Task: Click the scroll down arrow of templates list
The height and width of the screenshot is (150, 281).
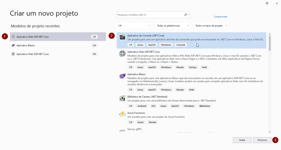Action: coord(270,132)
